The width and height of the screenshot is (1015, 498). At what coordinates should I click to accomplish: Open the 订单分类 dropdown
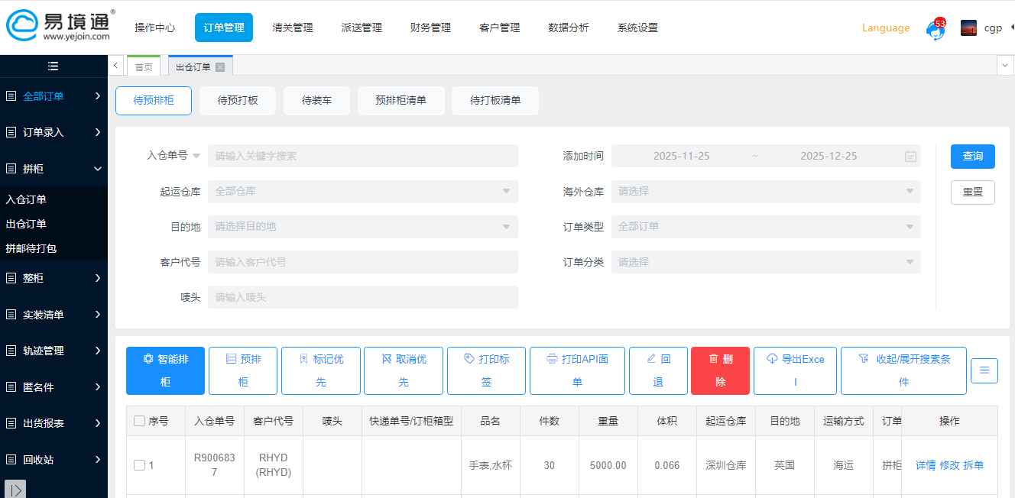point(766,262)
